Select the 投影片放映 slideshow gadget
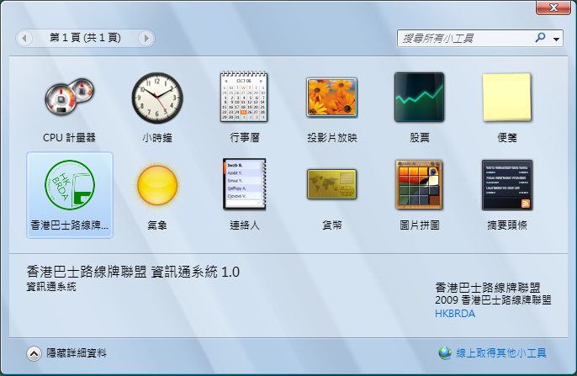This screenshot has width=577, height=376. coord(332,97)
